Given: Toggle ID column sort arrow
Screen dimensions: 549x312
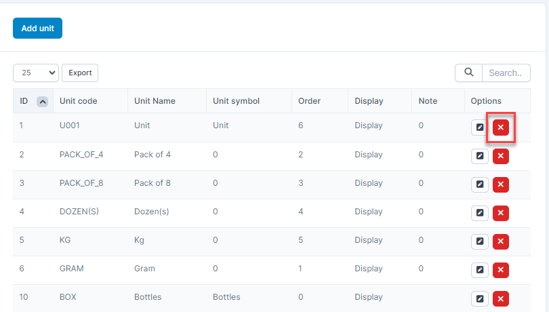Looking at the screenshot, I should 42,102.
